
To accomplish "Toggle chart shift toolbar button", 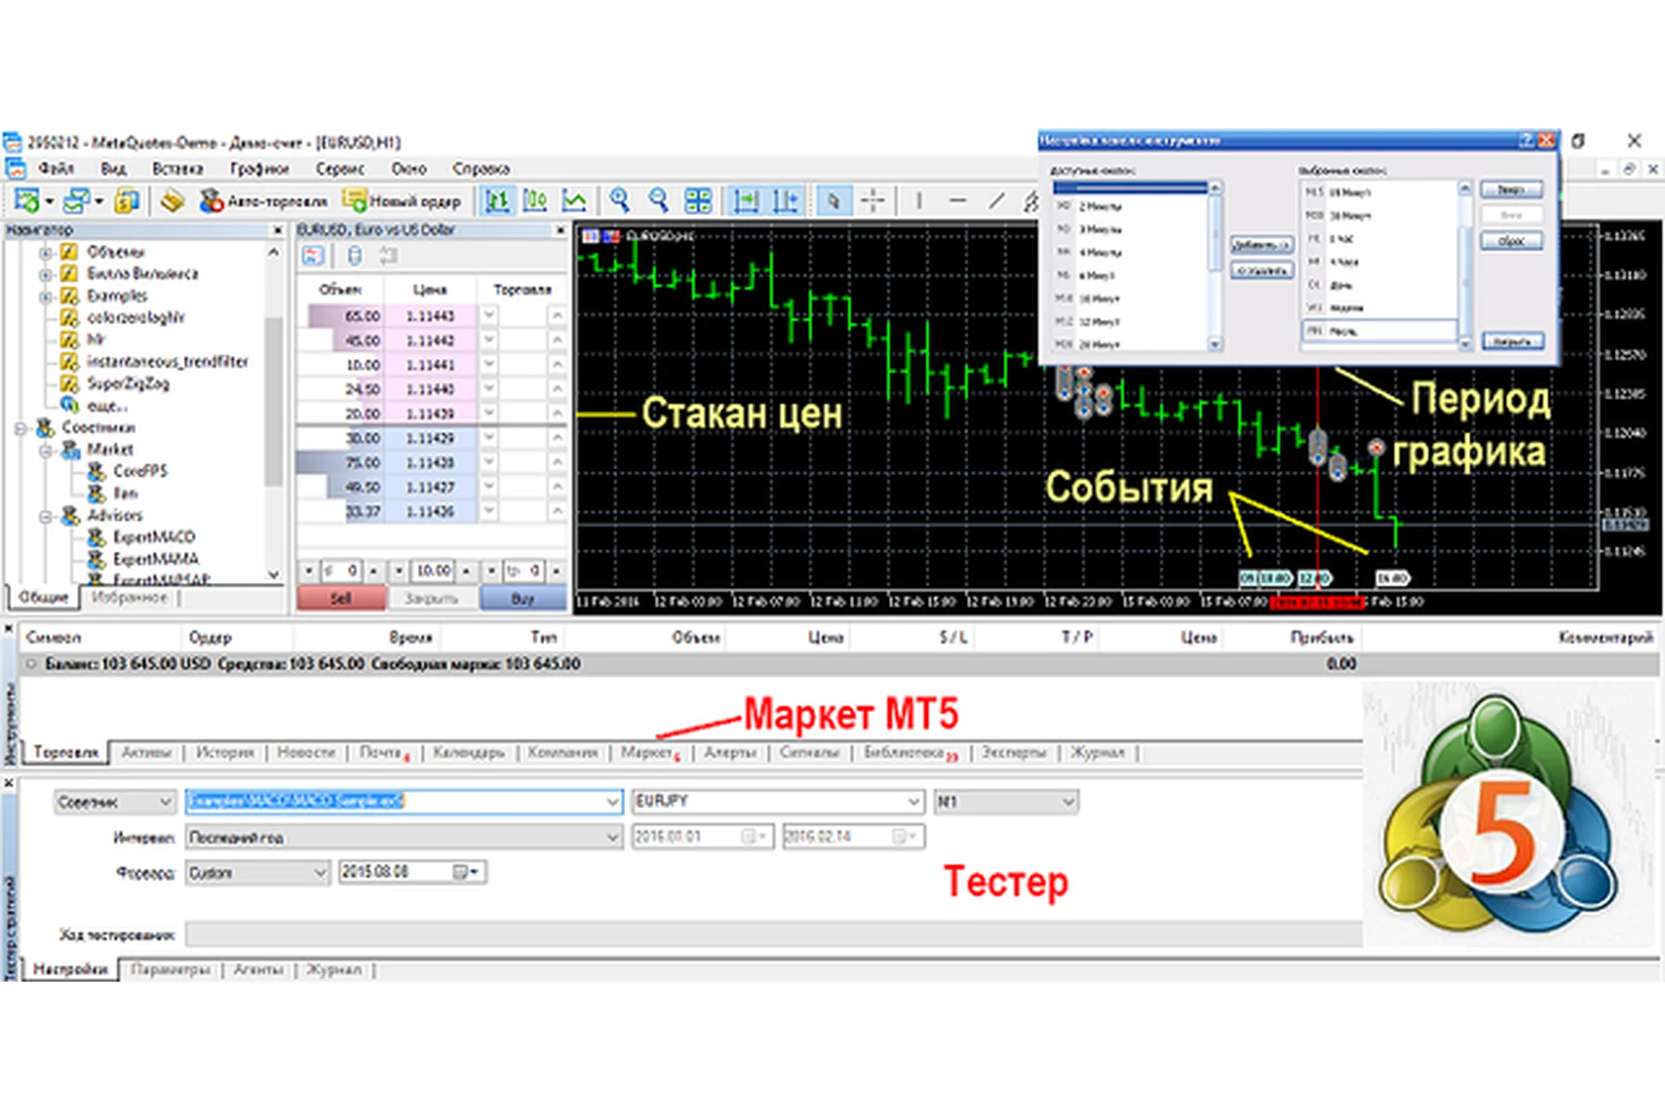I will coord(786,201).
